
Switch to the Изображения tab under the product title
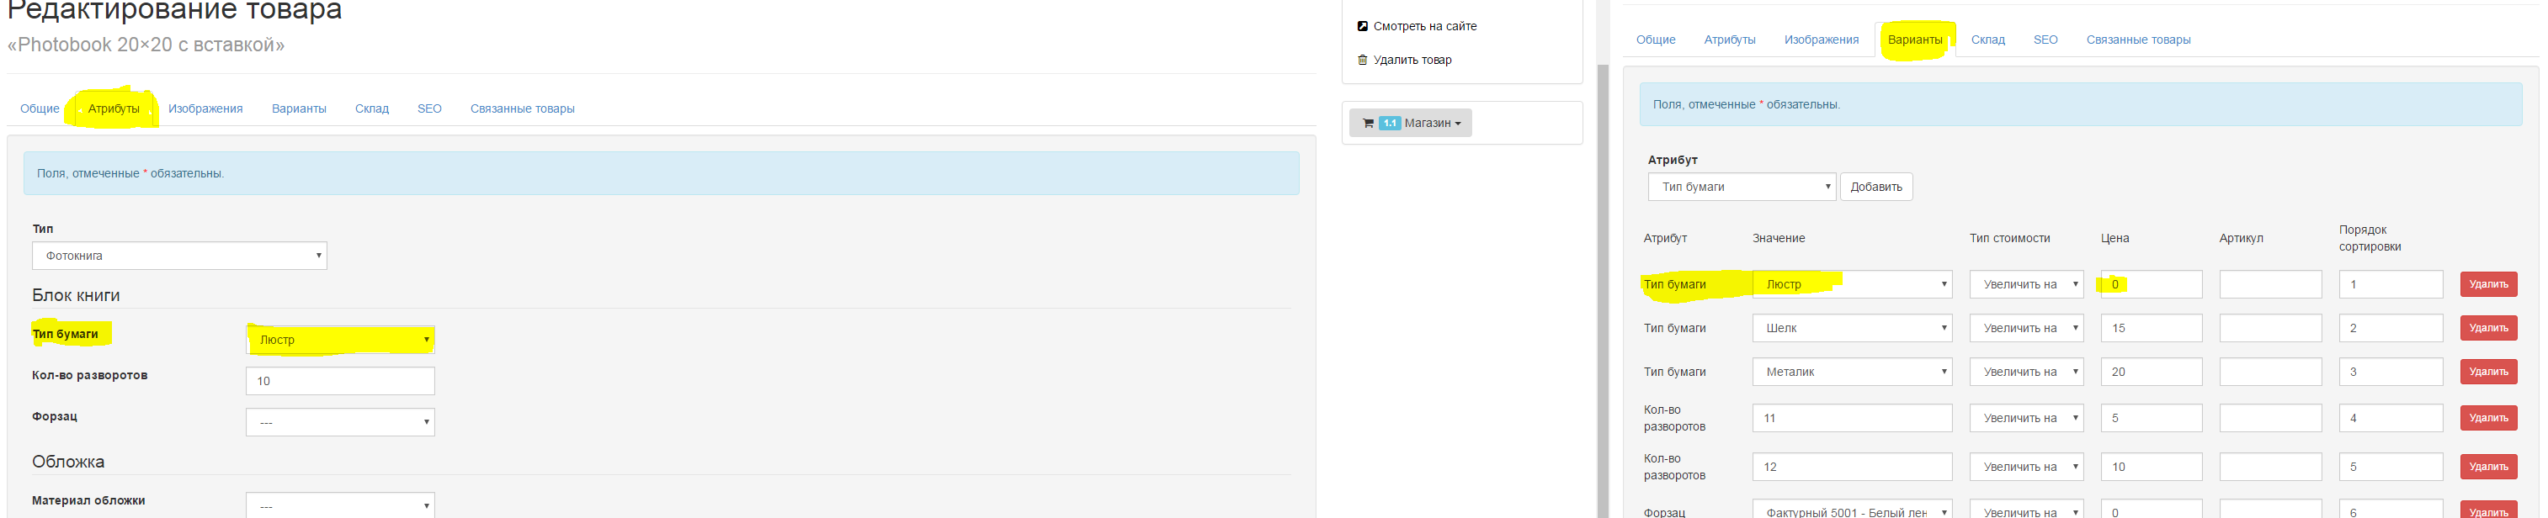tap(205, 108)
